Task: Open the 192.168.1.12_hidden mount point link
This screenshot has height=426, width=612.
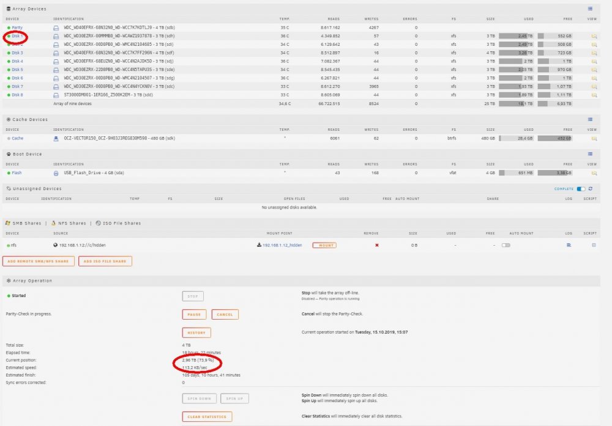Action: pyautogui.click(x=282, y=245)
